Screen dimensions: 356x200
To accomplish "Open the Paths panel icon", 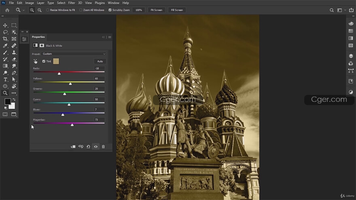I will tap(351, 71).
